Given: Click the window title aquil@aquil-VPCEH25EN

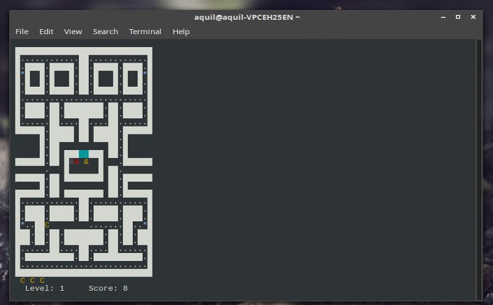Looking at the screenshot, I should coord(247,17).
